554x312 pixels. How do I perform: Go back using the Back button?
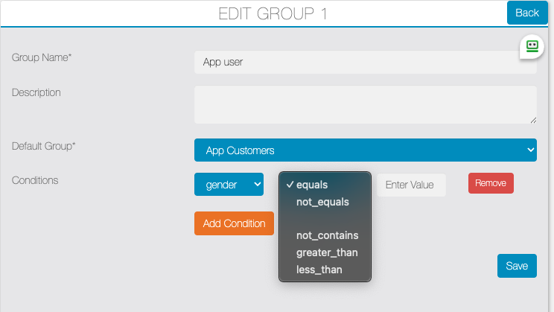(527, 13)
